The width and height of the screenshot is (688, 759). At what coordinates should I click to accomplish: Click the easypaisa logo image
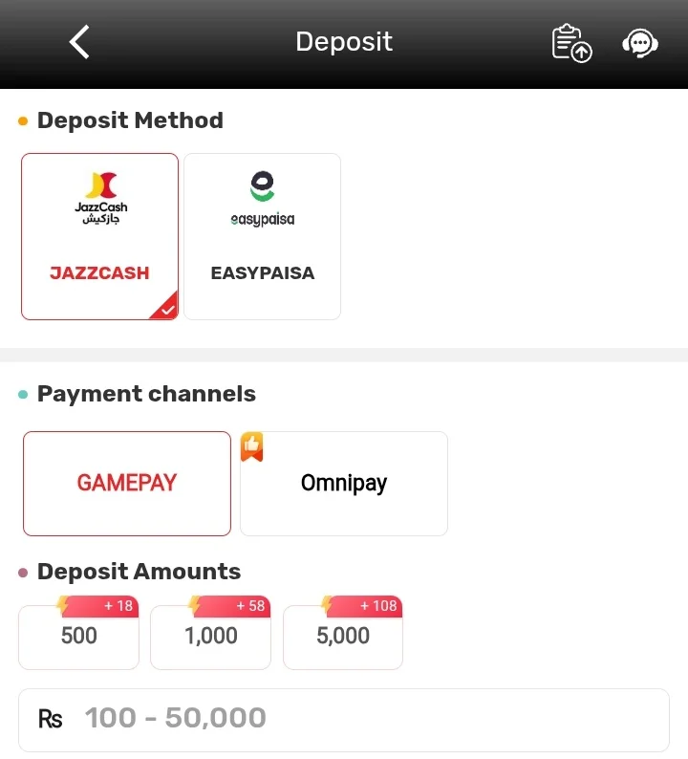click(262, 199)
